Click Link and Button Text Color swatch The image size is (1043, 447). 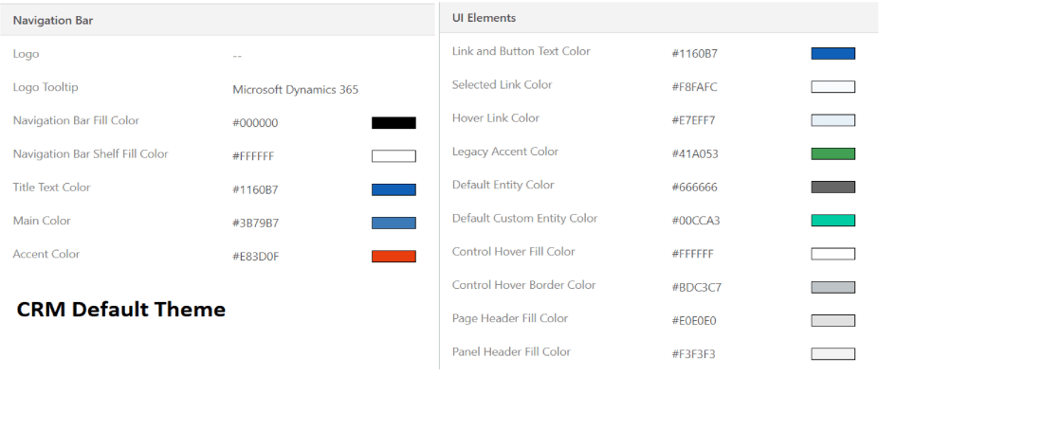[x=833, y=54]
